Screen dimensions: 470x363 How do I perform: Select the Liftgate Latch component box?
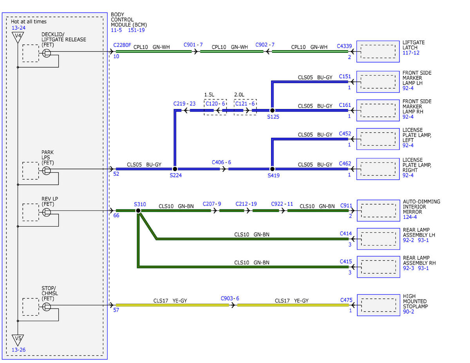(378, 51)
